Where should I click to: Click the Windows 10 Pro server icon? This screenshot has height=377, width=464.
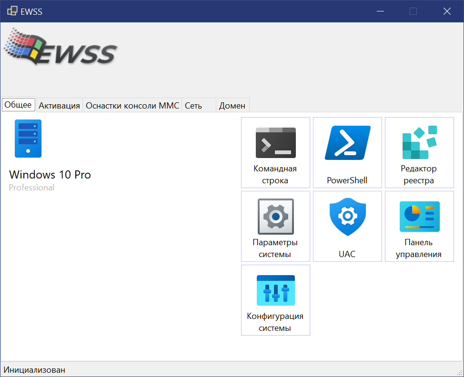click(x=28, y=139)
